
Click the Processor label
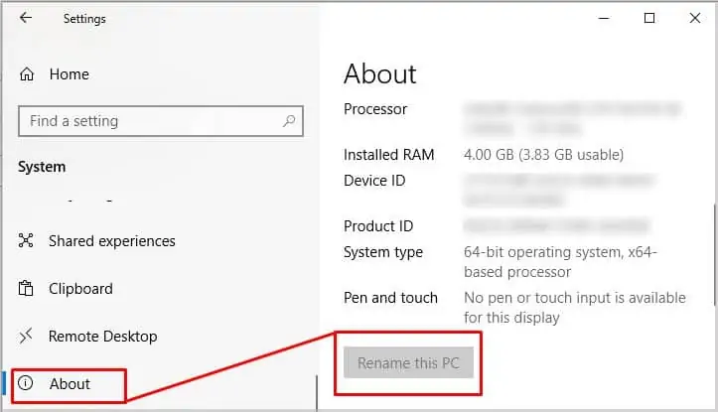click(x=375, y=109)
